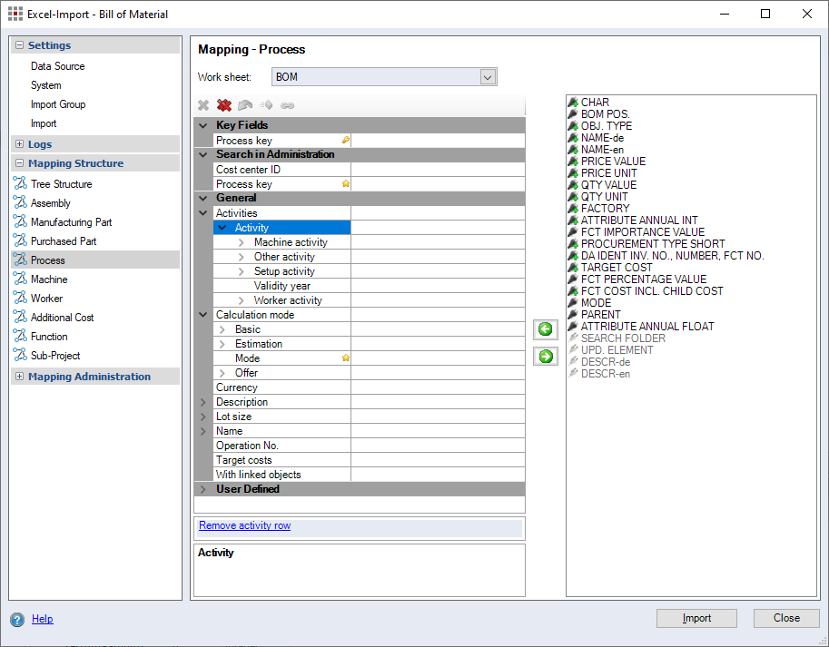
Task: Click the blue Help question mark icon
Action: coord(17,620)
